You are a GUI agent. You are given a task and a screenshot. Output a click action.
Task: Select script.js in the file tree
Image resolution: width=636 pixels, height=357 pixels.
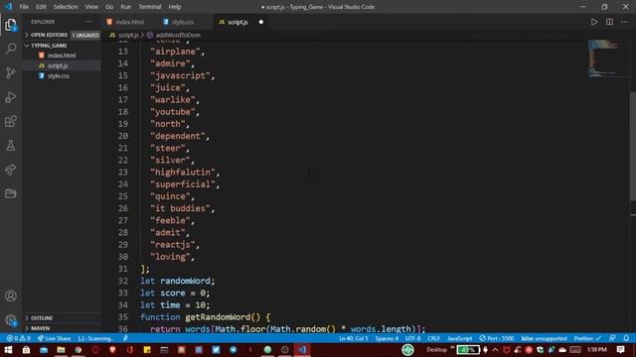pos(58,65)
